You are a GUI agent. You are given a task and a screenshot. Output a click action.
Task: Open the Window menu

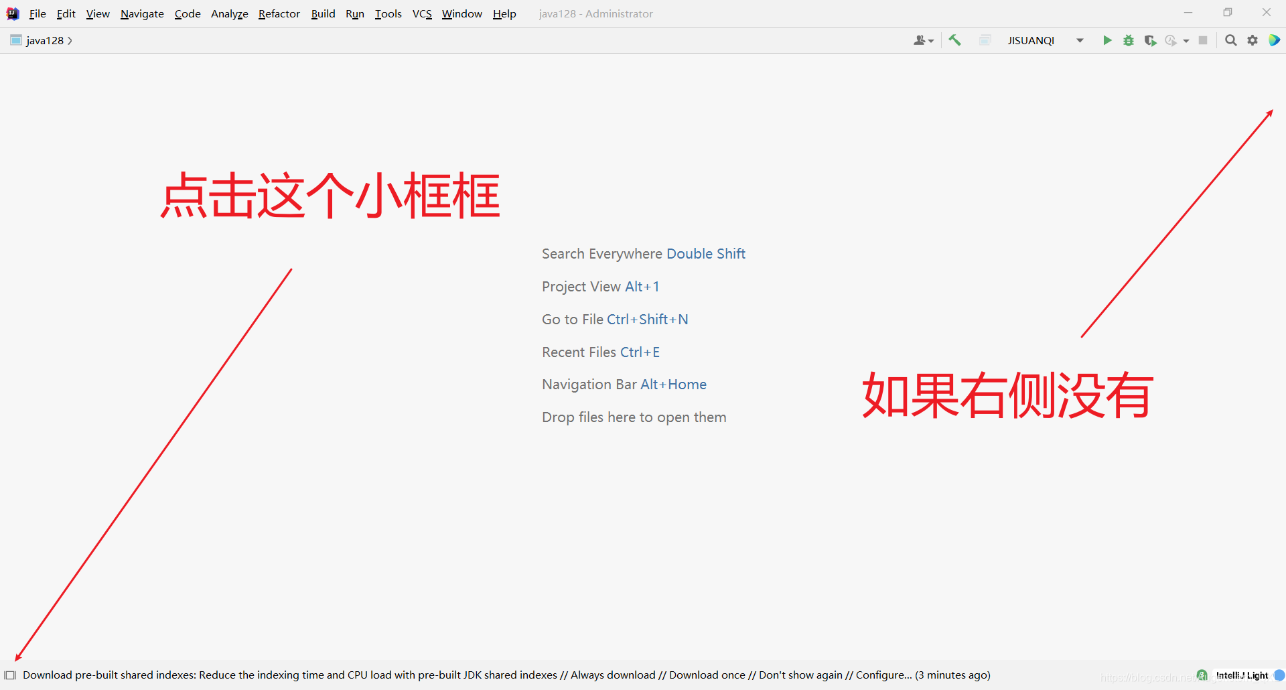(x=461, y=13)
